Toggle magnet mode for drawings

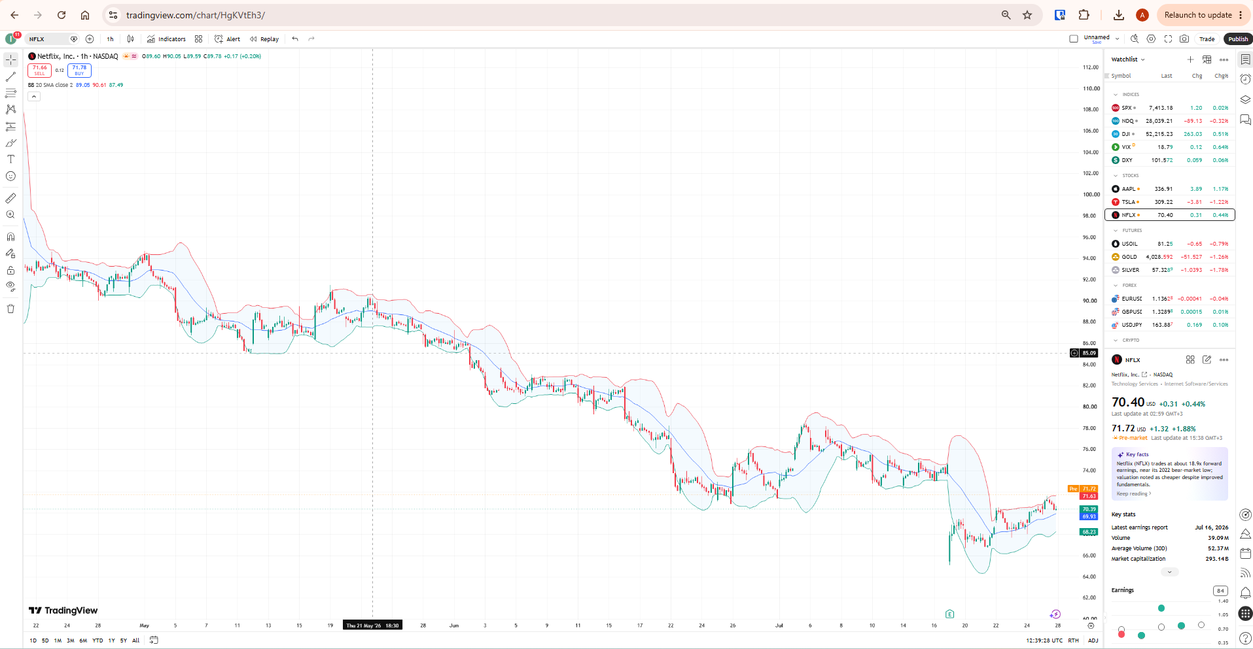10,237
